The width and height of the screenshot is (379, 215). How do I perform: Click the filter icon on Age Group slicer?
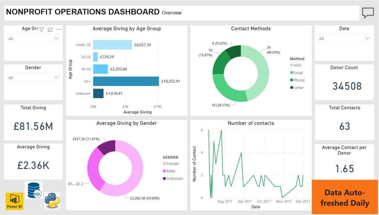41,29
